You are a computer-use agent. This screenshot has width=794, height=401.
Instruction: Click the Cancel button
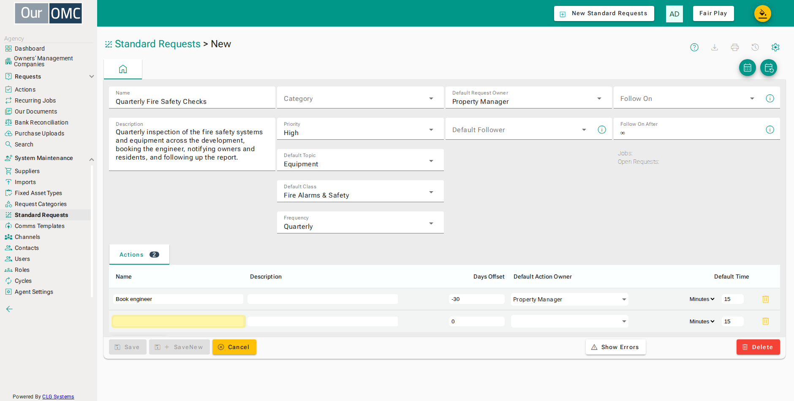[x=234, y=347]
